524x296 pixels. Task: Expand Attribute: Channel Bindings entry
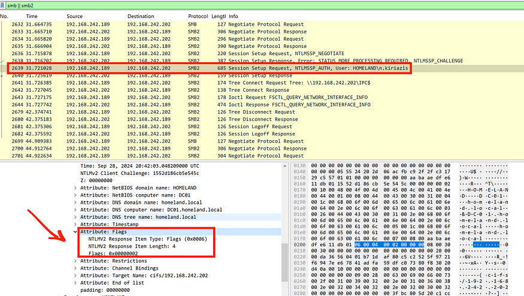pos(75,268)
